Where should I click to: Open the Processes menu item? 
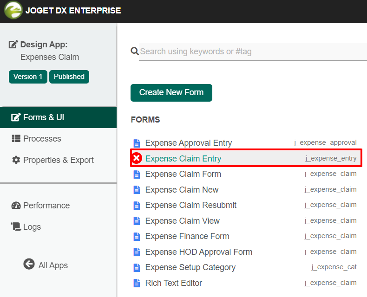42,139
